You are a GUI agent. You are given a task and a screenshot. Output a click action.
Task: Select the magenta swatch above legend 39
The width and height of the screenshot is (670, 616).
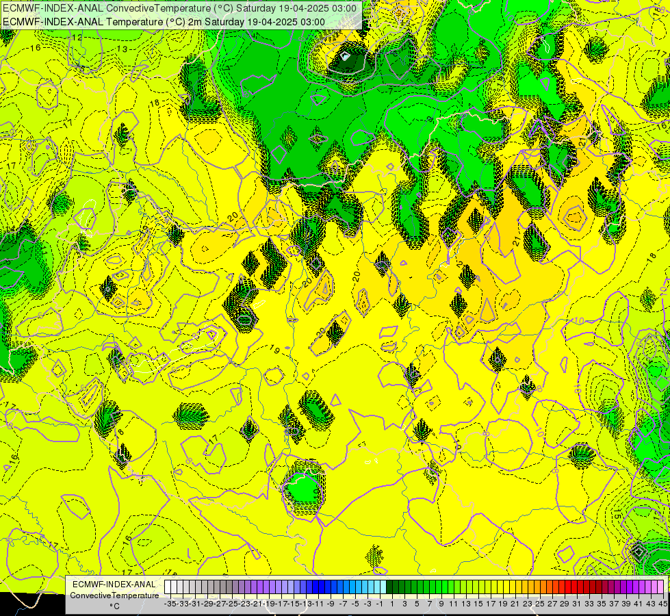click(630, 587)
